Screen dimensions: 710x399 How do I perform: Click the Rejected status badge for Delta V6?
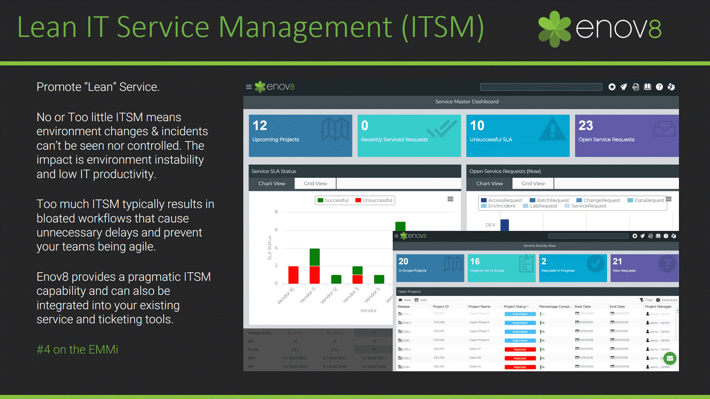point(520,358)
